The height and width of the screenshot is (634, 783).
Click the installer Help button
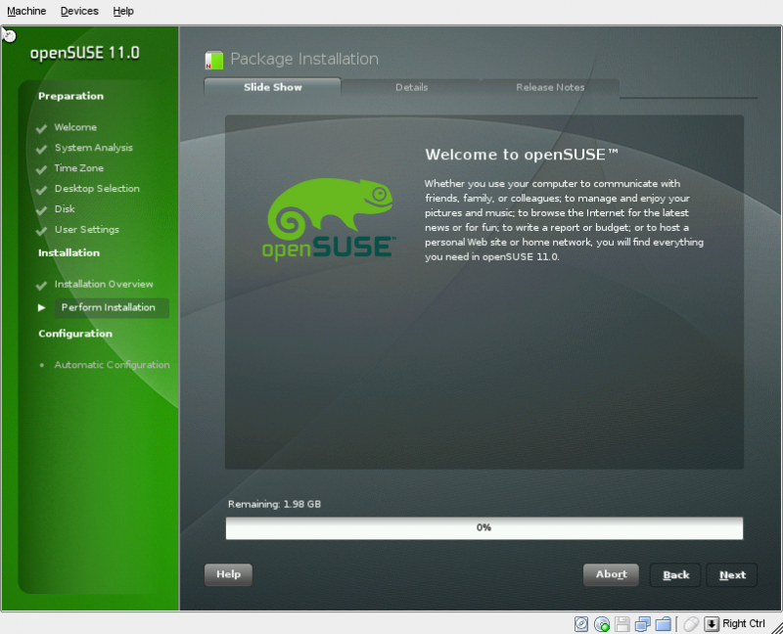point(228,574)
